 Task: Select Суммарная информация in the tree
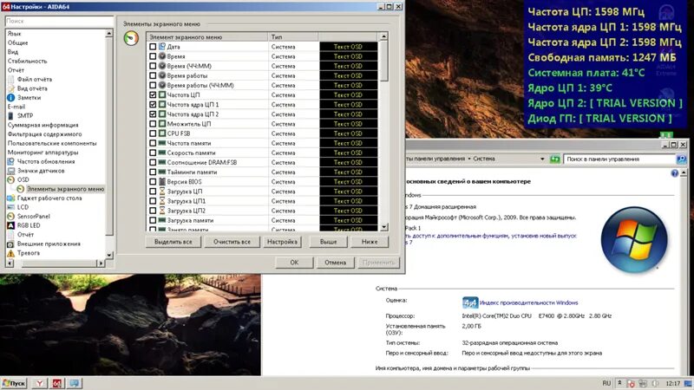(x=43, y=125)
